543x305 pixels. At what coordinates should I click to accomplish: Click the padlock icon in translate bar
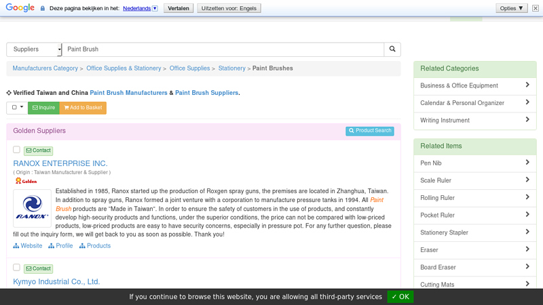coord(43,8)
